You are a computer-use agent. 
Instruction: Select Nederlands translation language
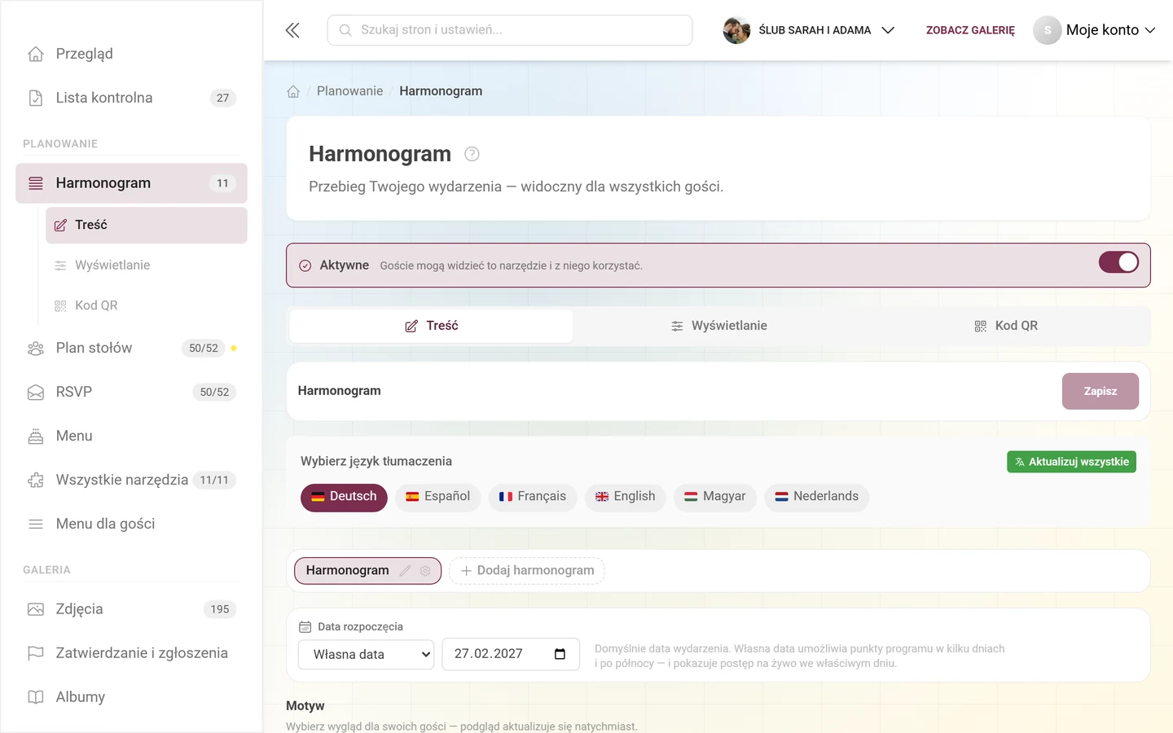817,497
